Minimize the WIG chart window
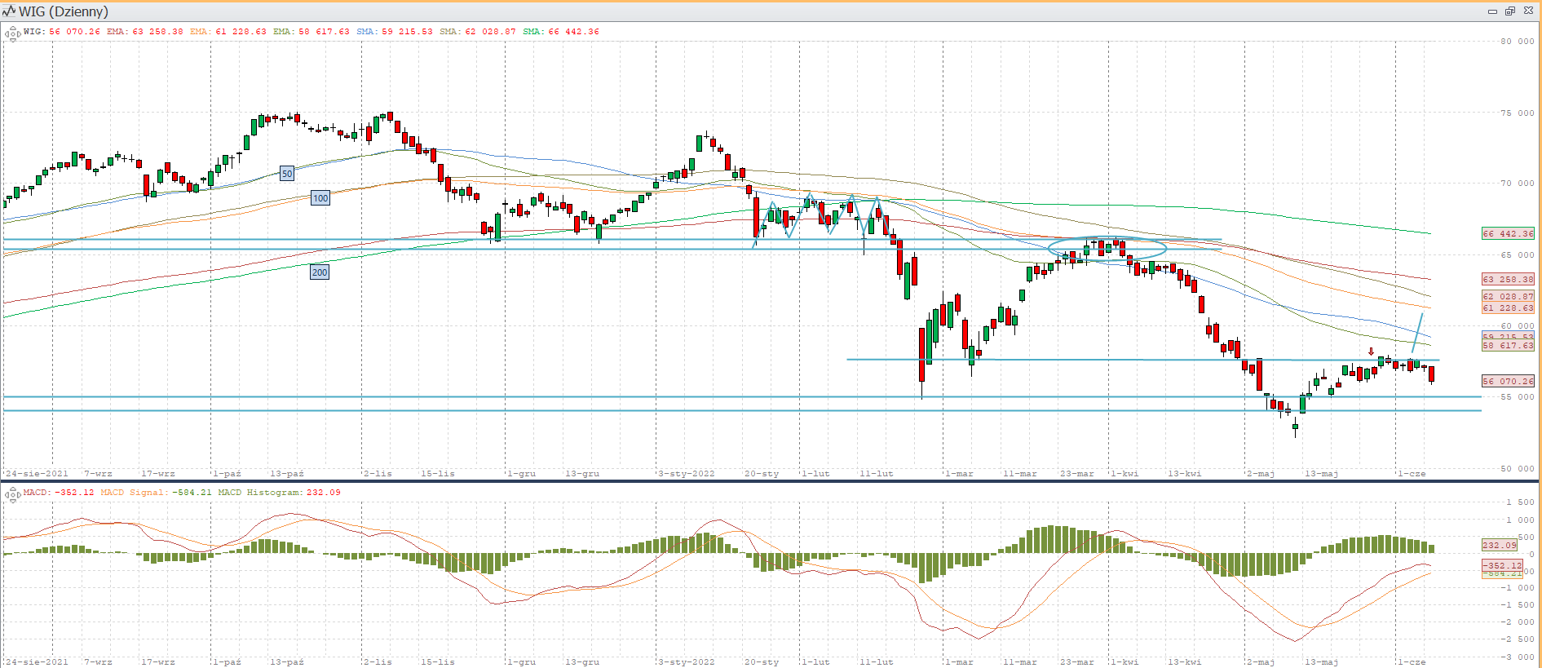Image resolution: width=1542 pixels, height=668 pixels. click(x=1492, y=11)
